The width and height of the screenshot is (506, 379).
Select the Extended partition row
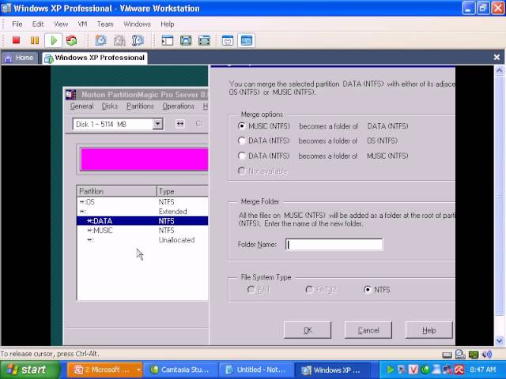[x=142, y=212]
